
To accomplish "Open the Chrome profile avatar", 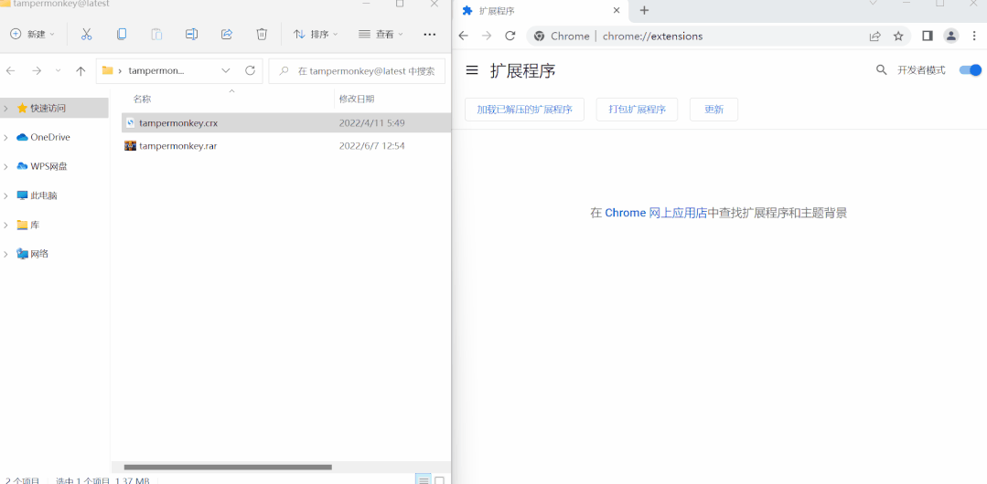I will coord(950,36).
